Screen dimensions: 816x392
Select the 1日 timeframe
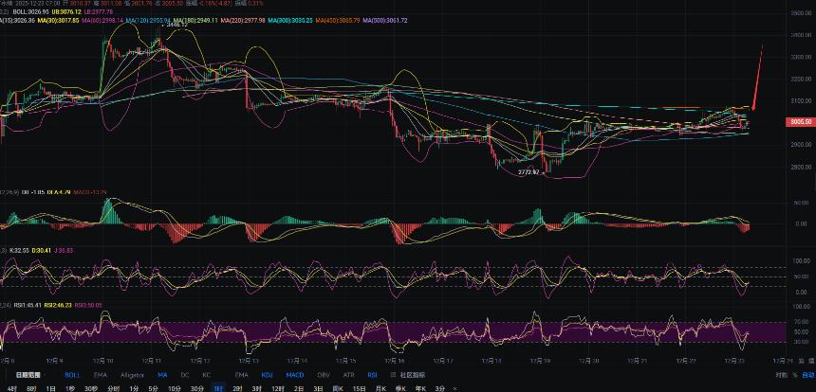click(51, 388)
